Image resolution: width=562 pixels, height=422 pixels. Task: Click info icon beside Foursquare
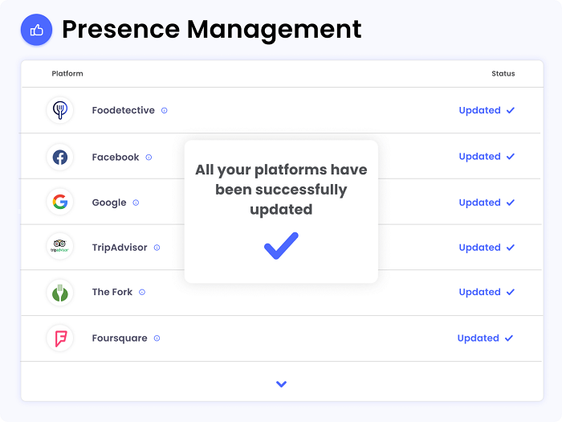tap(157, 338)
